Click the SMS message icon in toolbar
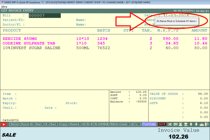This screenshot has width=210, height=140. pyautogui.click(x=175, y=124)
